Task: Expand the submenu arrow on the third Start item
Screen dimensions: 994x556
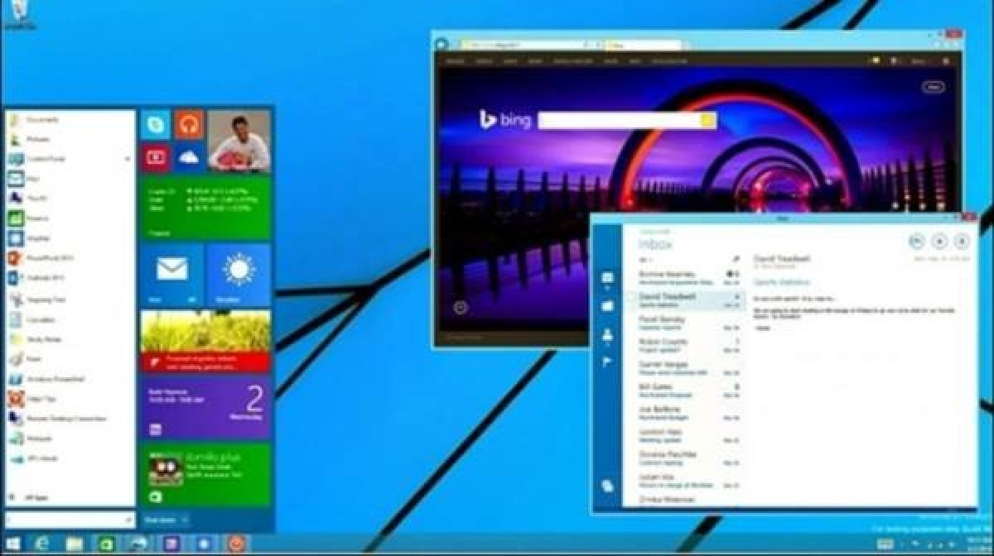Action: 128,159
